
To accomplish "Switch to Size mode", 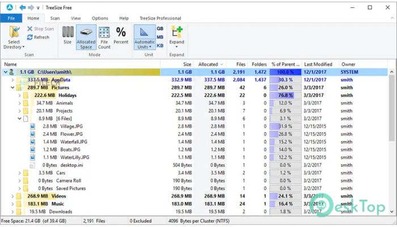I will [67, 35].
